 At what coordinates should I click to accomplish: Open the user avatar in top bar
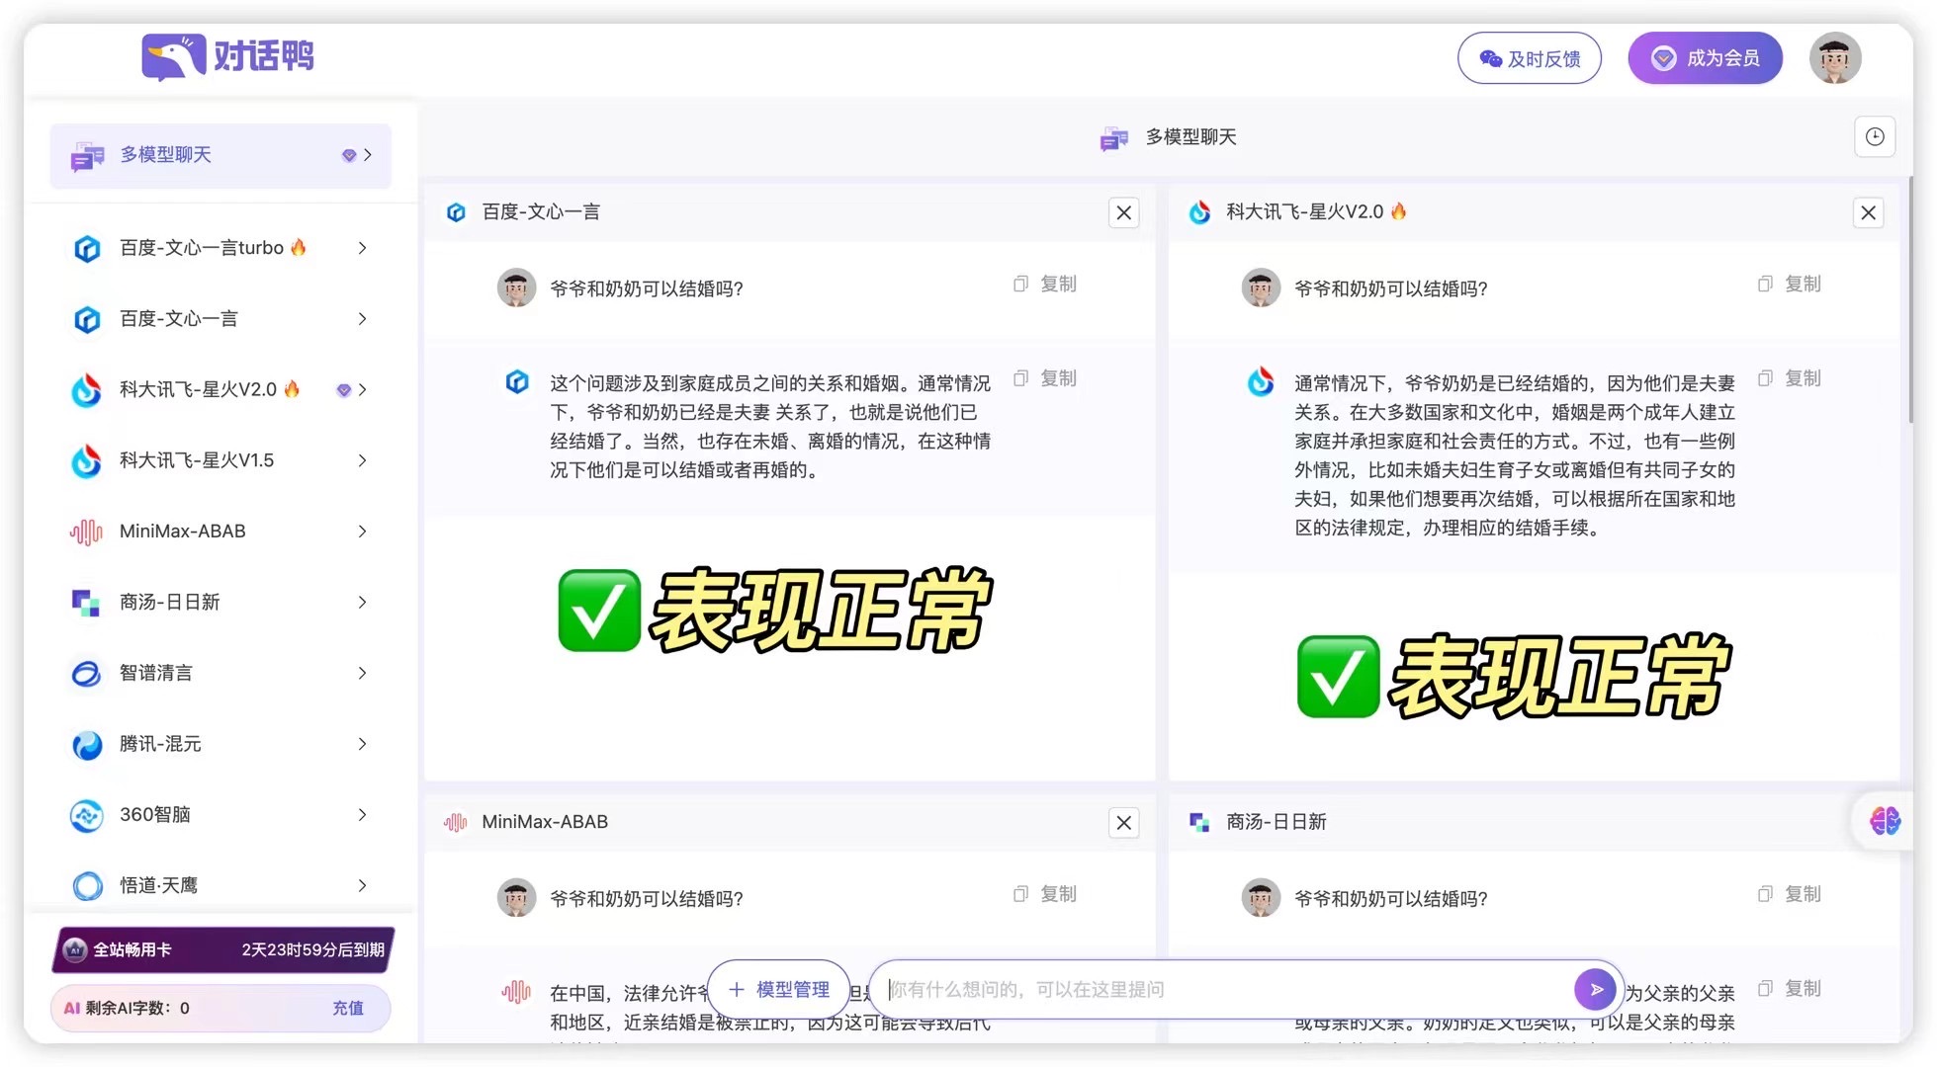(x=1835, y=58)
